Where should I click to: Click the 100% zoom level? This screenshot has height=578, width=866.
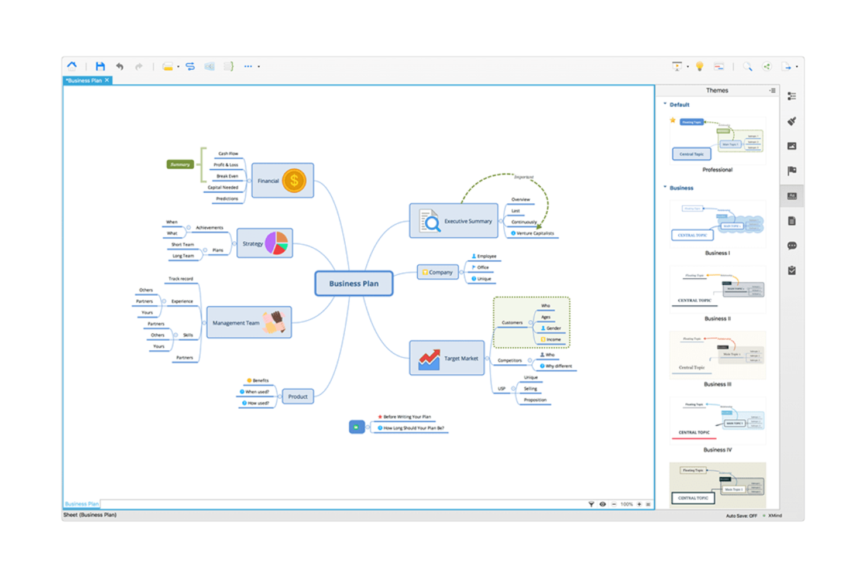[x=627, y=504]
